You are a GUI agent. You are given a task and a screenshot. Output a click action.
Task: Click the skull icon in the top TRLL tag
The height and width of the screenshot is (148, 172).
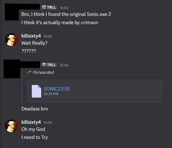pyautogui.click(x=44, y=7)
